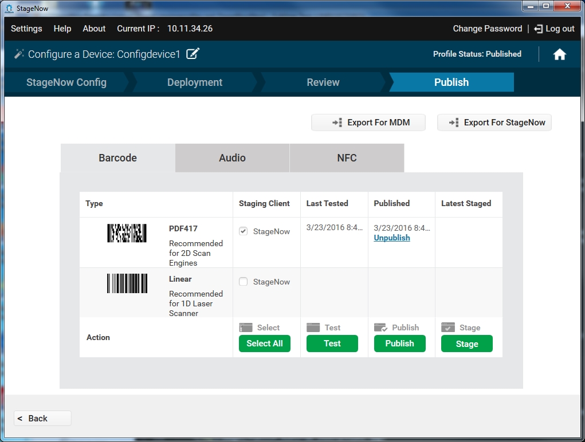Click the wizard wand icon in title
Image resolution: width=585 pixels, height=442 pixels.
(x=19, y=54)
